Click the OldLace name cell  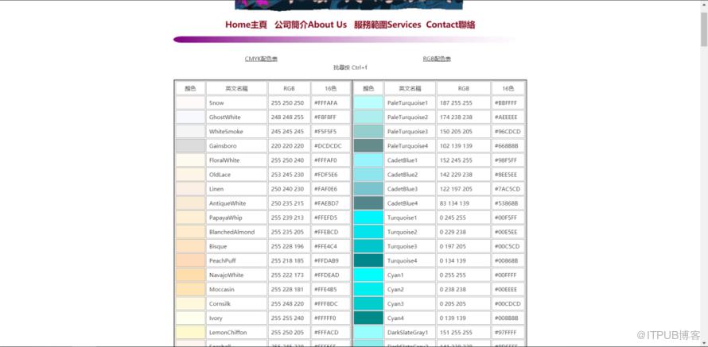tap(236, 175)
